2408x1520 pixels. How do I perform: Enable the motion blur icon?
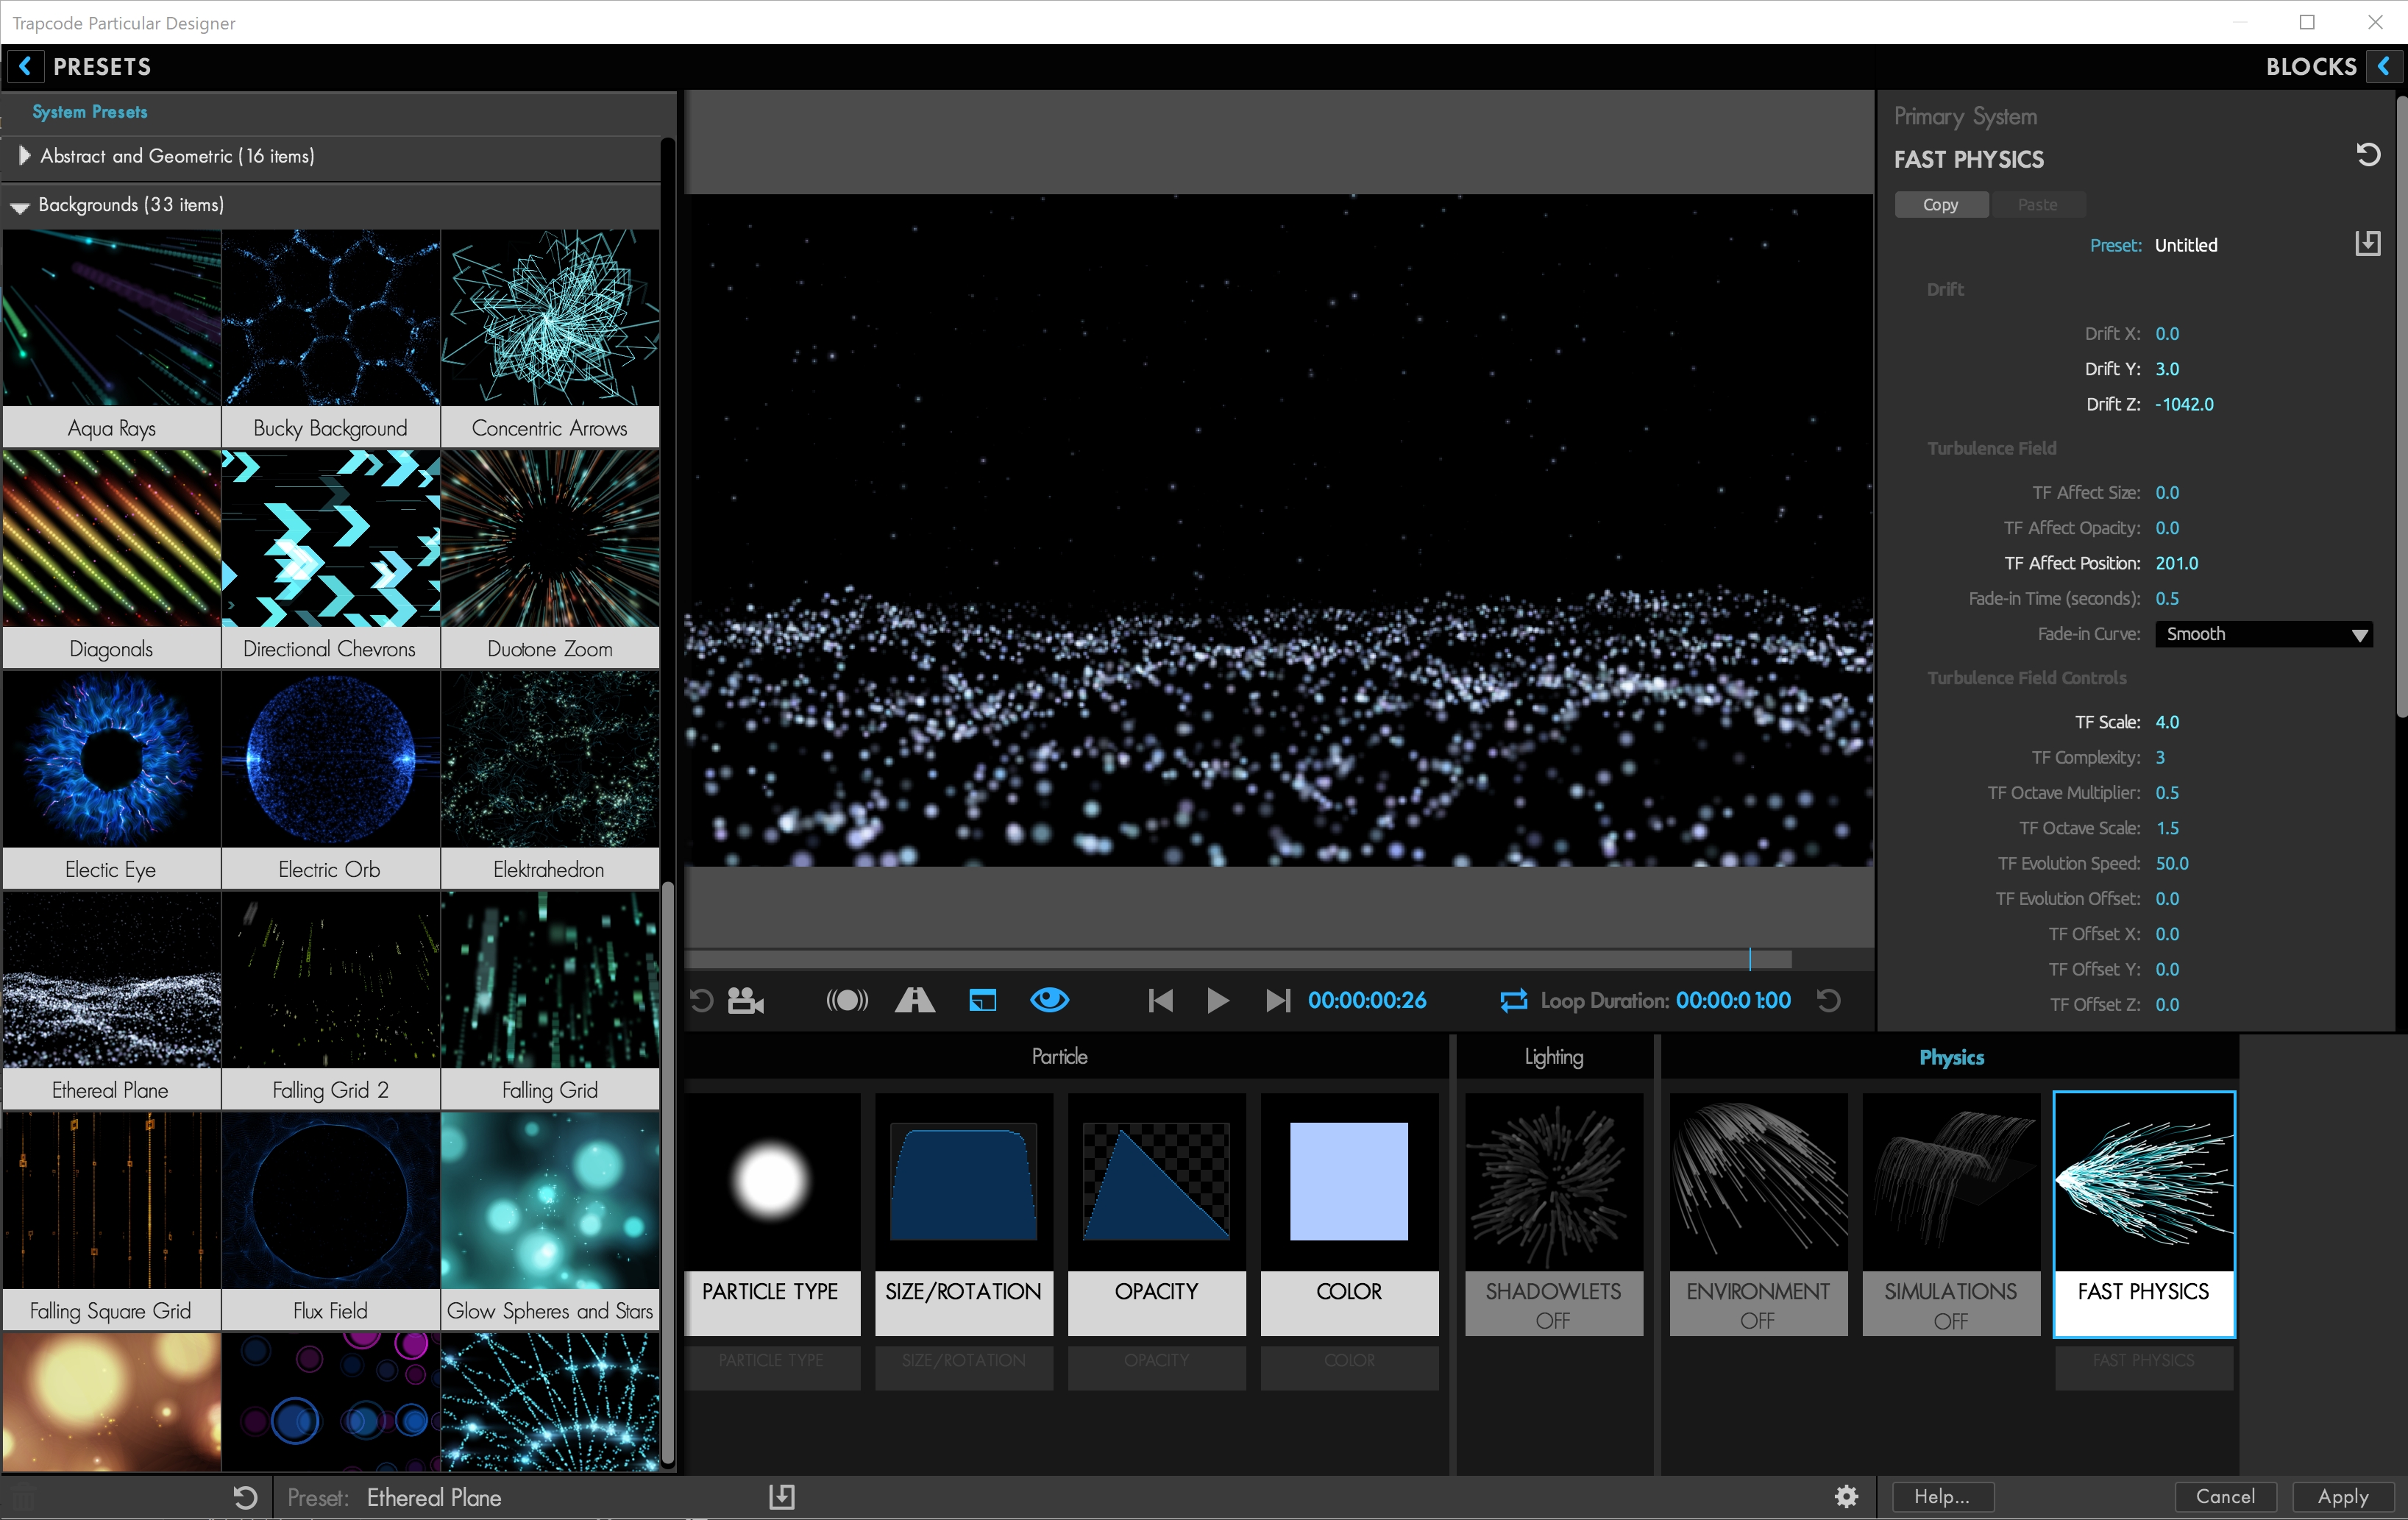(846, 1000)
